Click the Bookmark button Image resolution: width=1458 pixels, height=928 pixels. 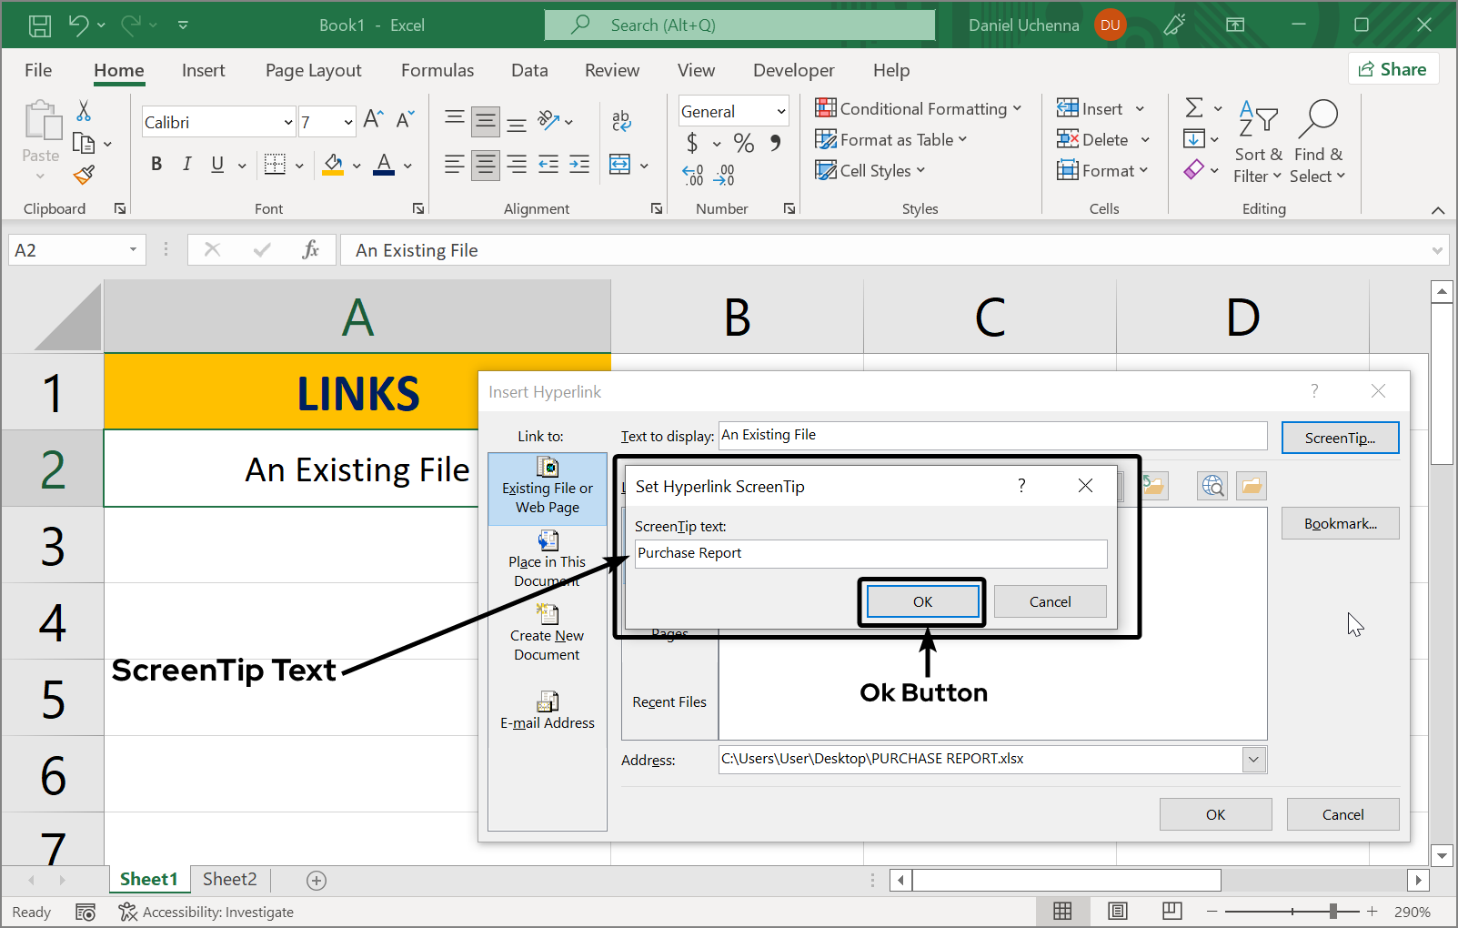[x=1340, y=523]
